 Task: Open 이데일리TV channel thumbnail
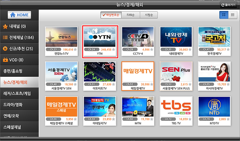click(100, 106)
